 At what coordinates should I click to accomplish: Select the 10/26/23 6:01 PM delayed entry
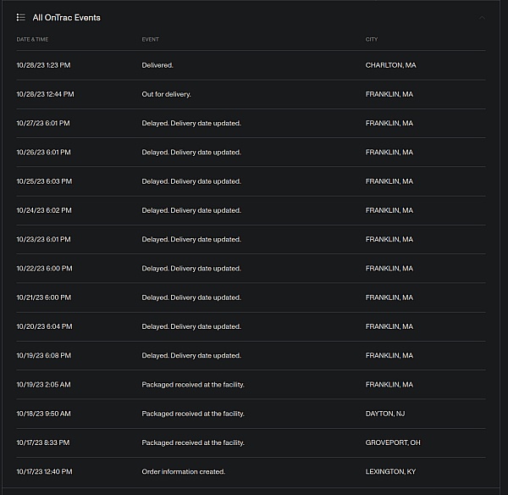(x=191, y=153)
